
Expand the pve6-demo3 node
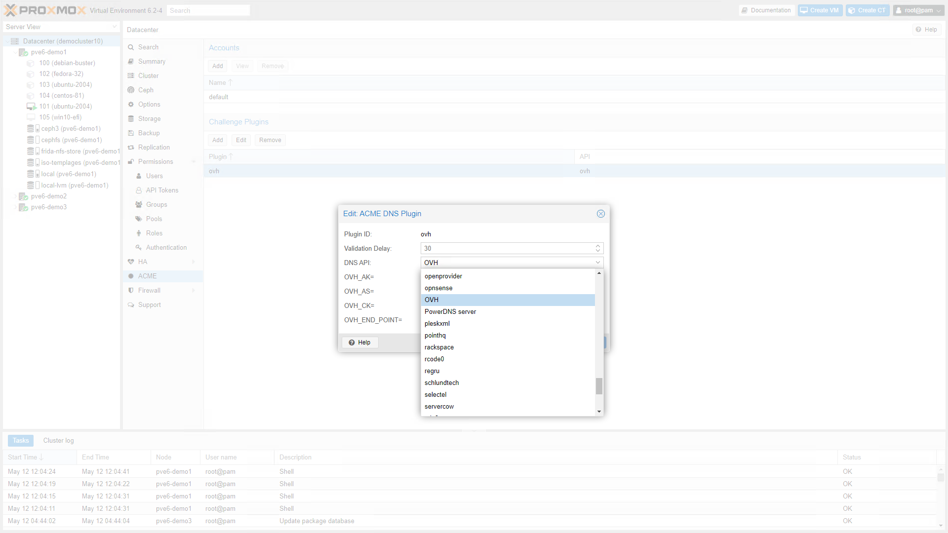tap(15, 207)
